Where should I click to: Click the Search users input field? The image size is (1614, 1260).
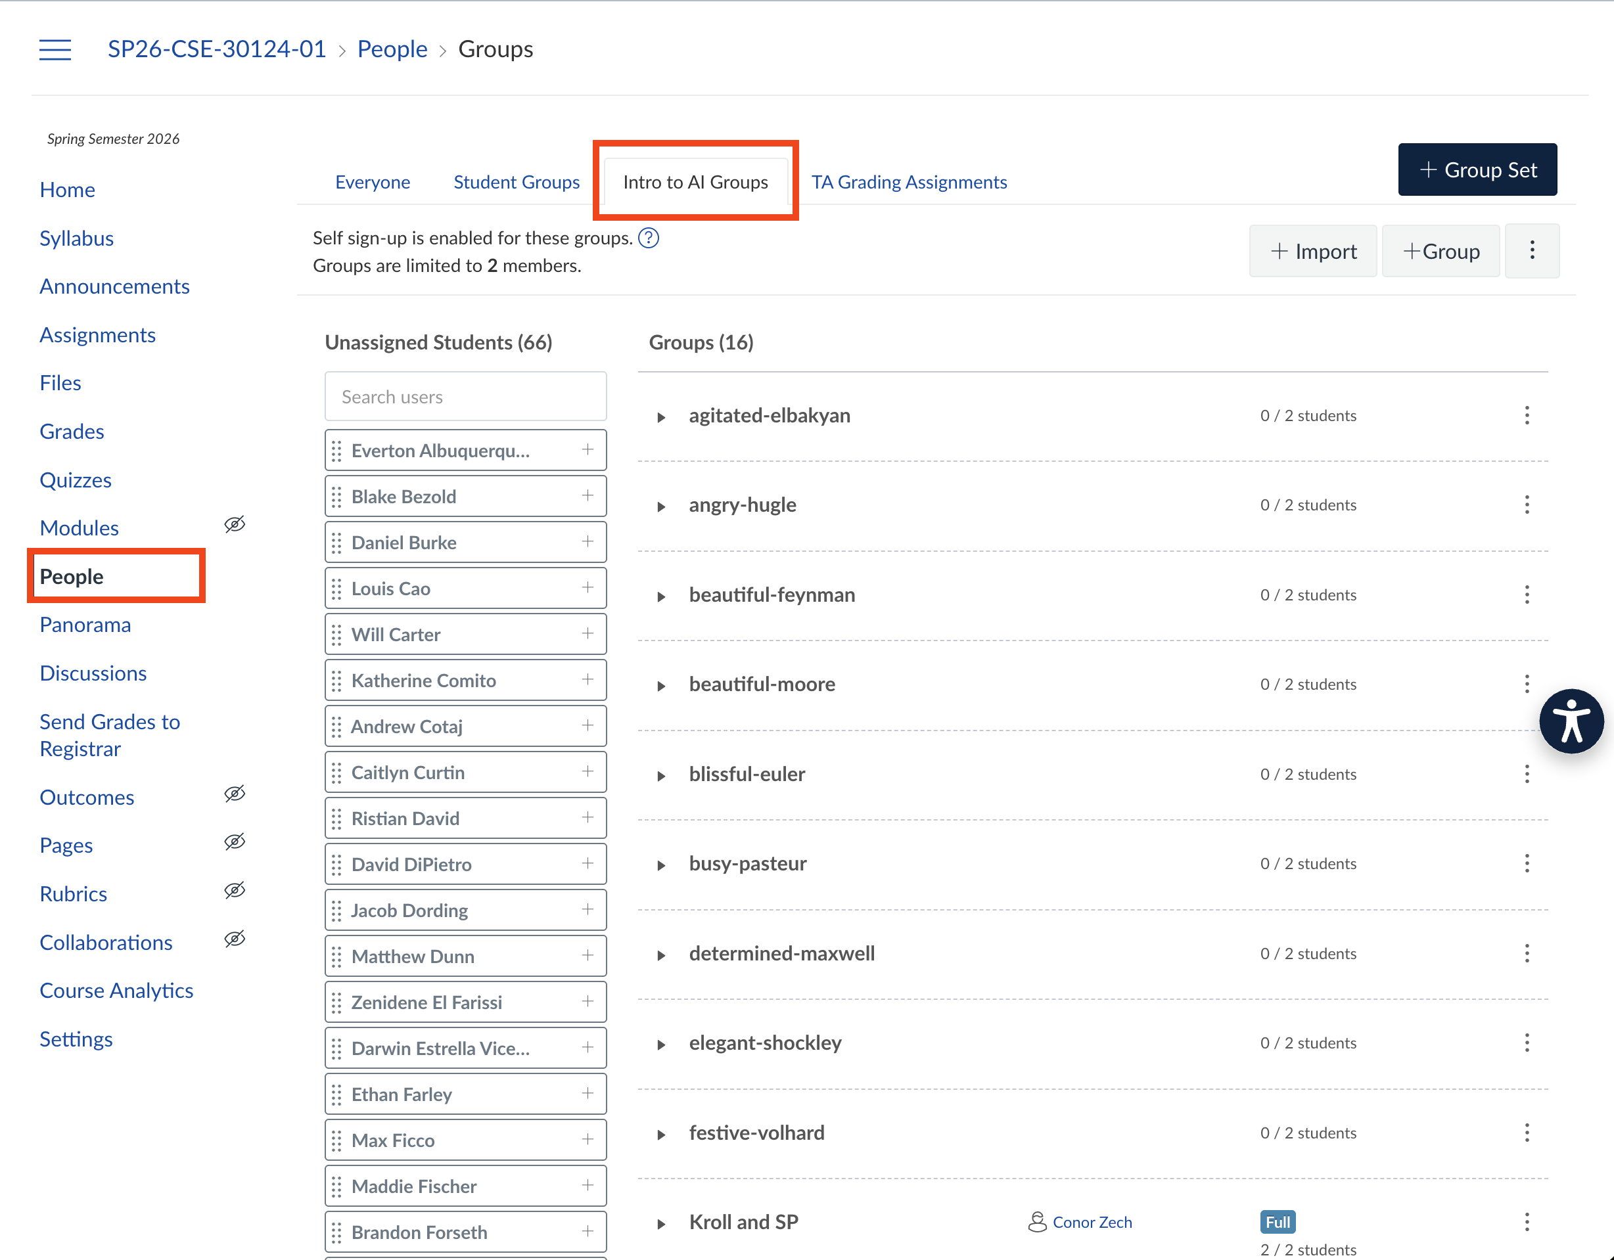point(465,397)
